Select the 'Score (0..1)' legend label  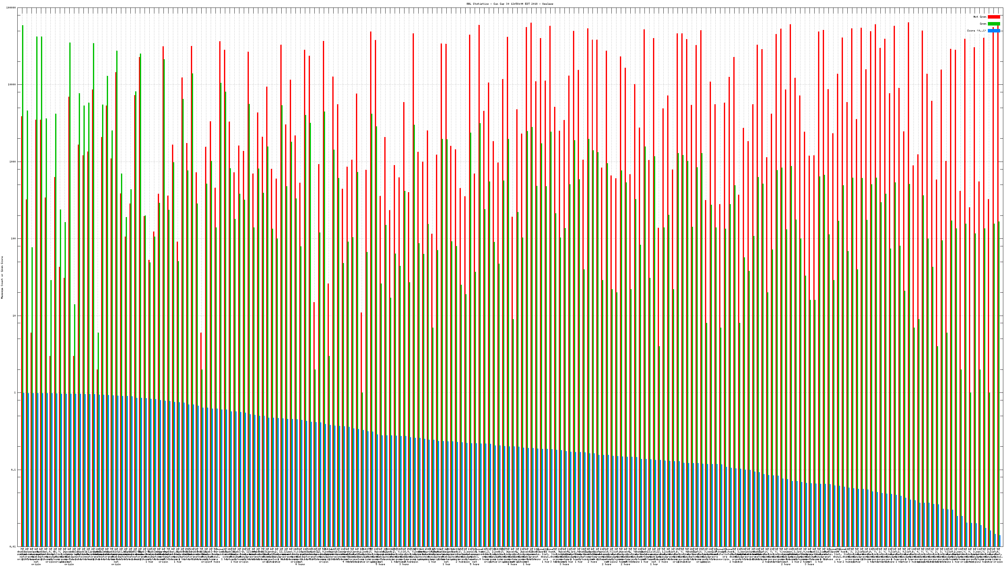tap(976, 31)
